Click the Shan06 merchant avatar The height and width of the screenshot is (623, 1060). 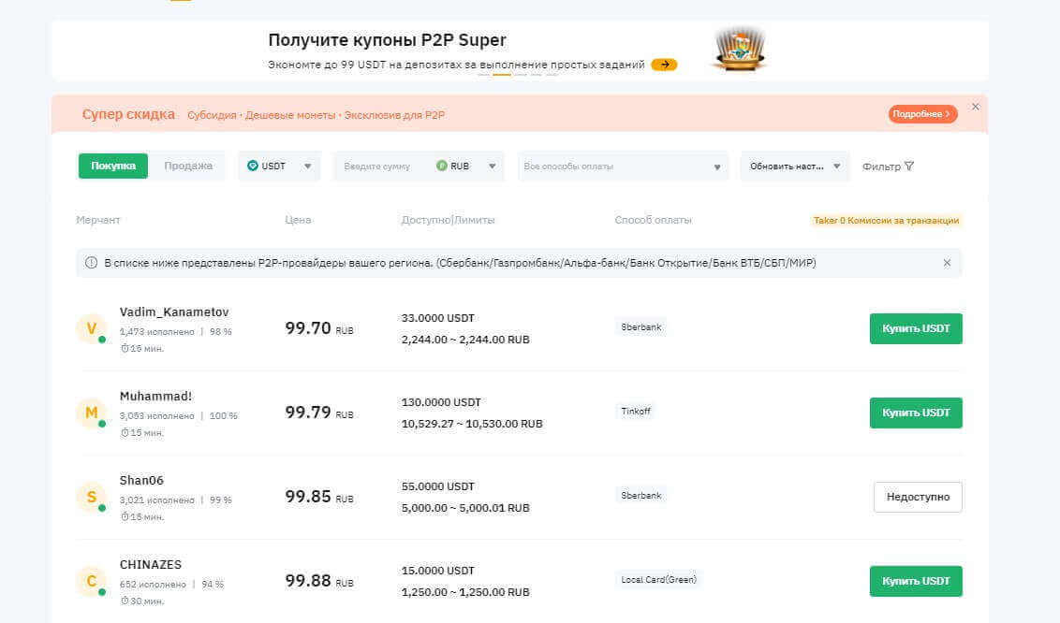91,497
